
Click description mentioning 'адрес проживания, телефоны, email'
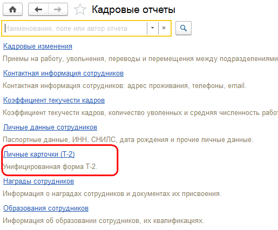click(124, 86)
